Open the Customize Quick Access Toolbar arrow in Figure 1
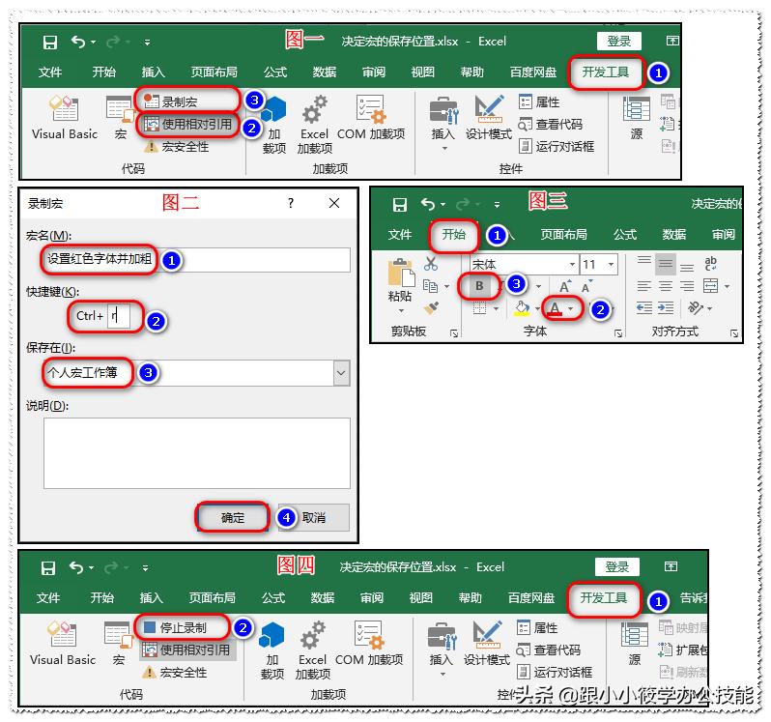Screen dimensions: 771x722 (x=147, y=43)
